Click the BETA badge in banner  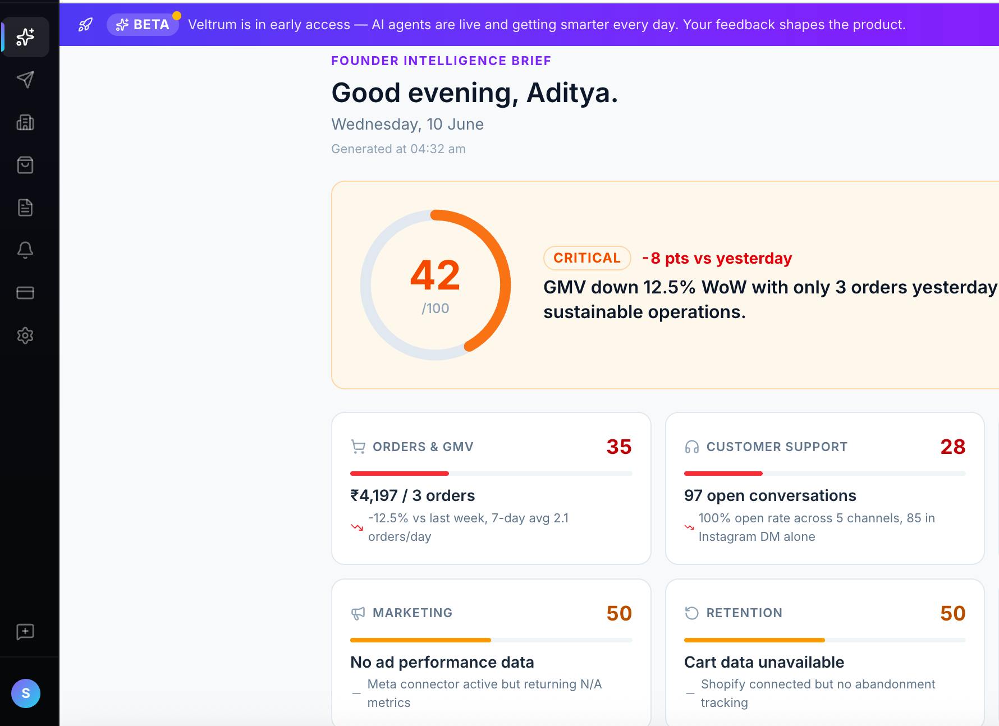pos(143,25)
